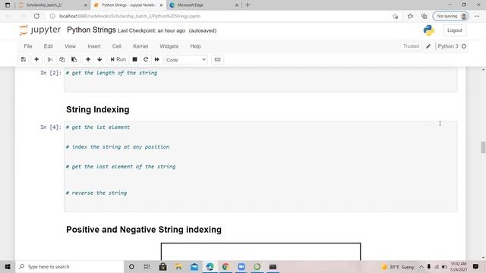Open browser Settings and more menu
This screenshot has width=486, height=273.
pyautogui.click(x=477, y=16)
